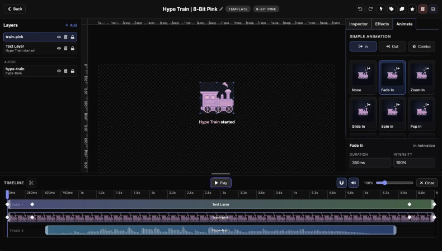Select the Out animation type
This screenshot has width=442, height=251.
click(x=392, y=47)
